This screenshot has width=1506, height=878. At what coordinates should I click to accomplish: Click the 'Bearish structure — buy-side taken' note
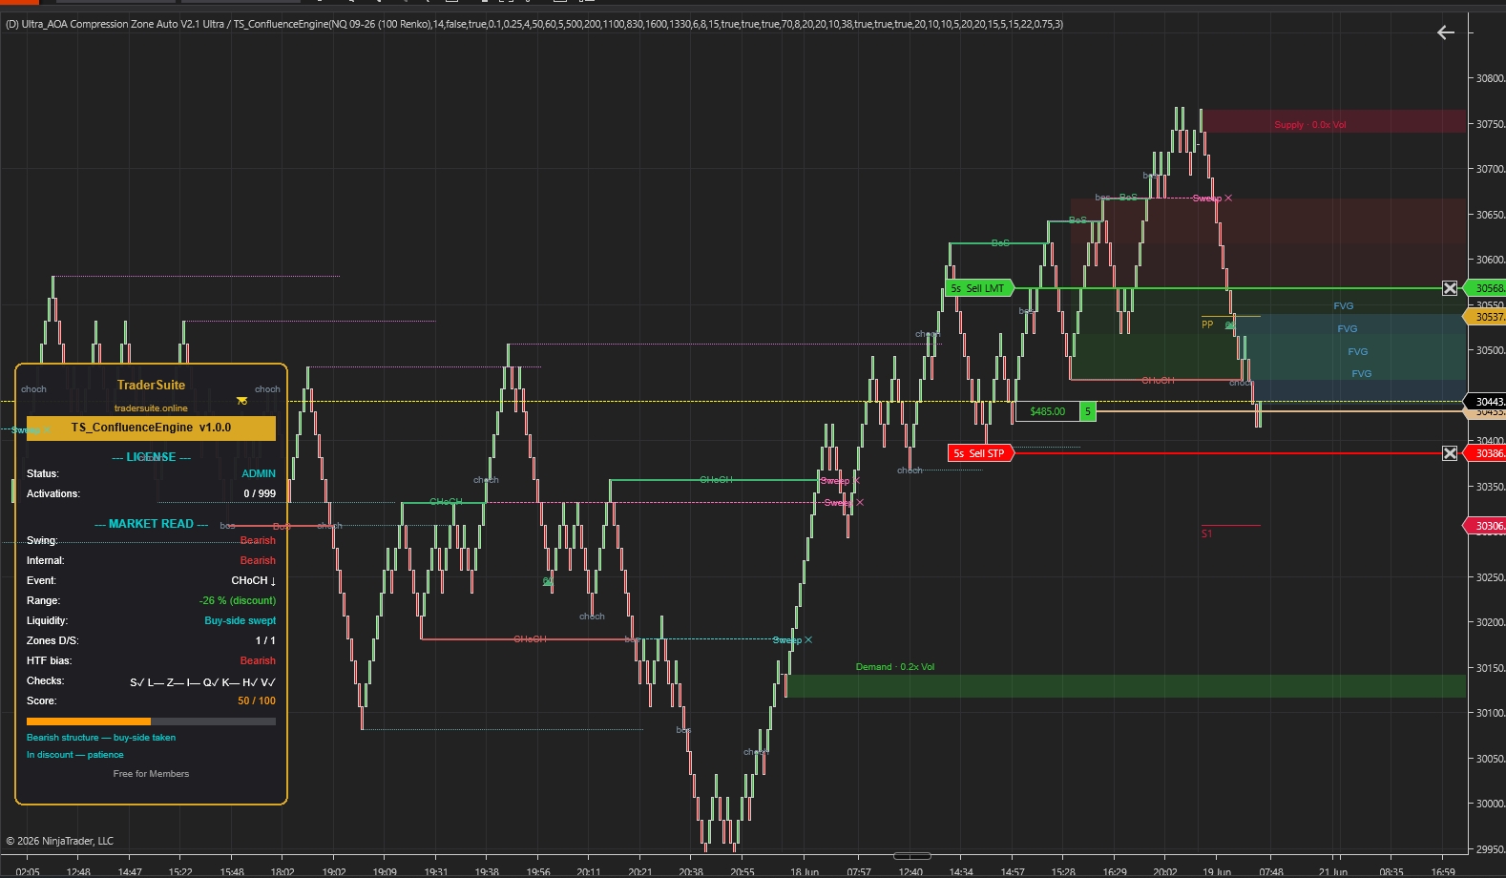101,738
